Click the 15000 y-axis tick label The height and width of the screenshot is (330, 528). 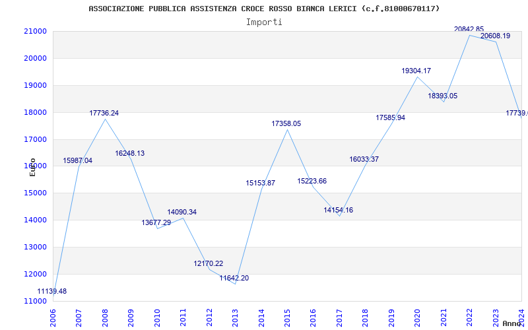pos(36,193)
